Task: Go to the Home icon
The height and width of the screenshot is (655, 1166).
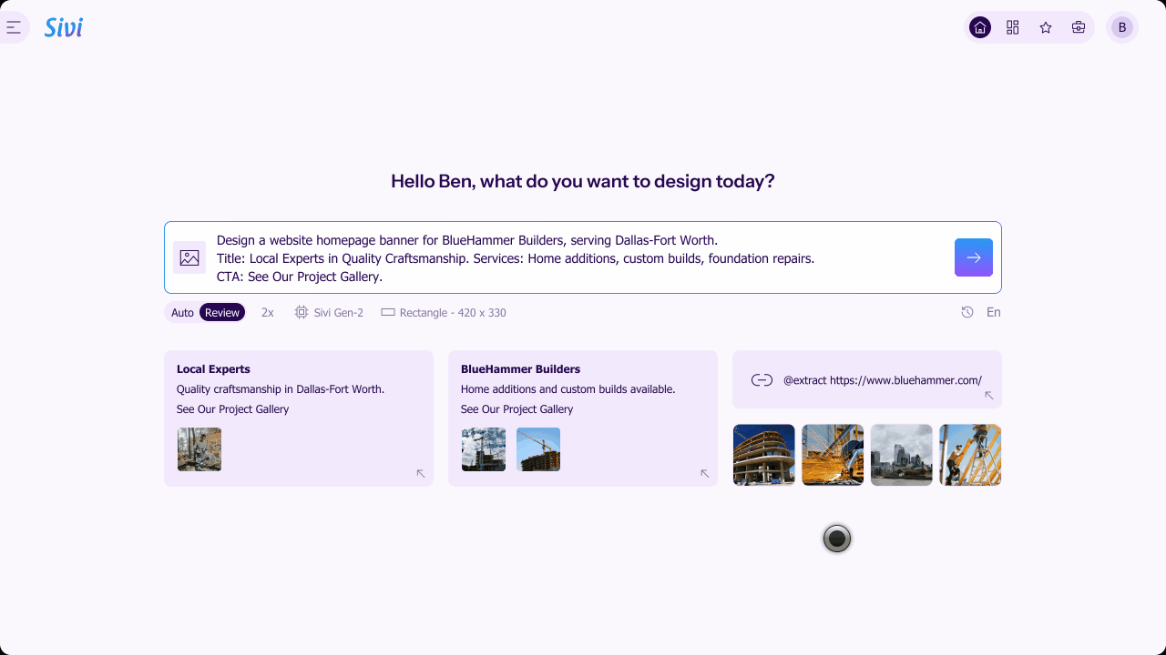Action: [980, 27]
